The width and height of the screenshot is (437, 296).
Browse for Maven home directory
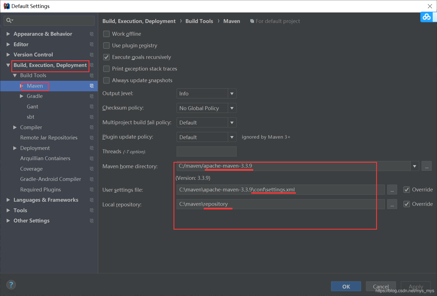(426, 166)
